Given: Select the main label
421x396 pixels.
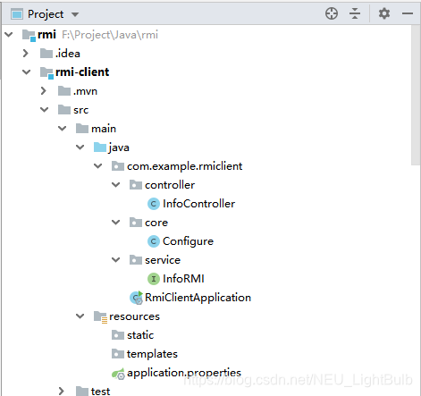Looking at the screenshot, I should click(x=104, y=129).
